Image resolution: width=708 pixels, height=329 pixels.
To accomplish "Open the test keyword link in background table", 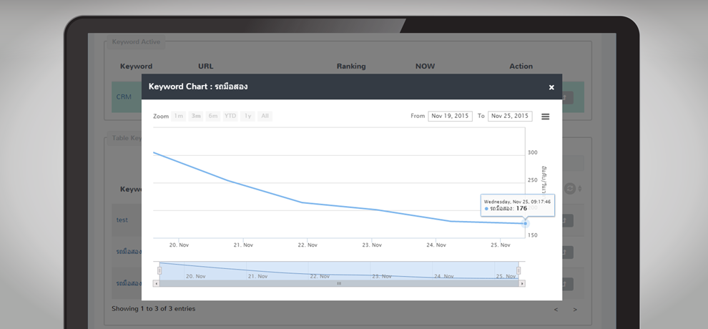I will [x=122, y=220].
